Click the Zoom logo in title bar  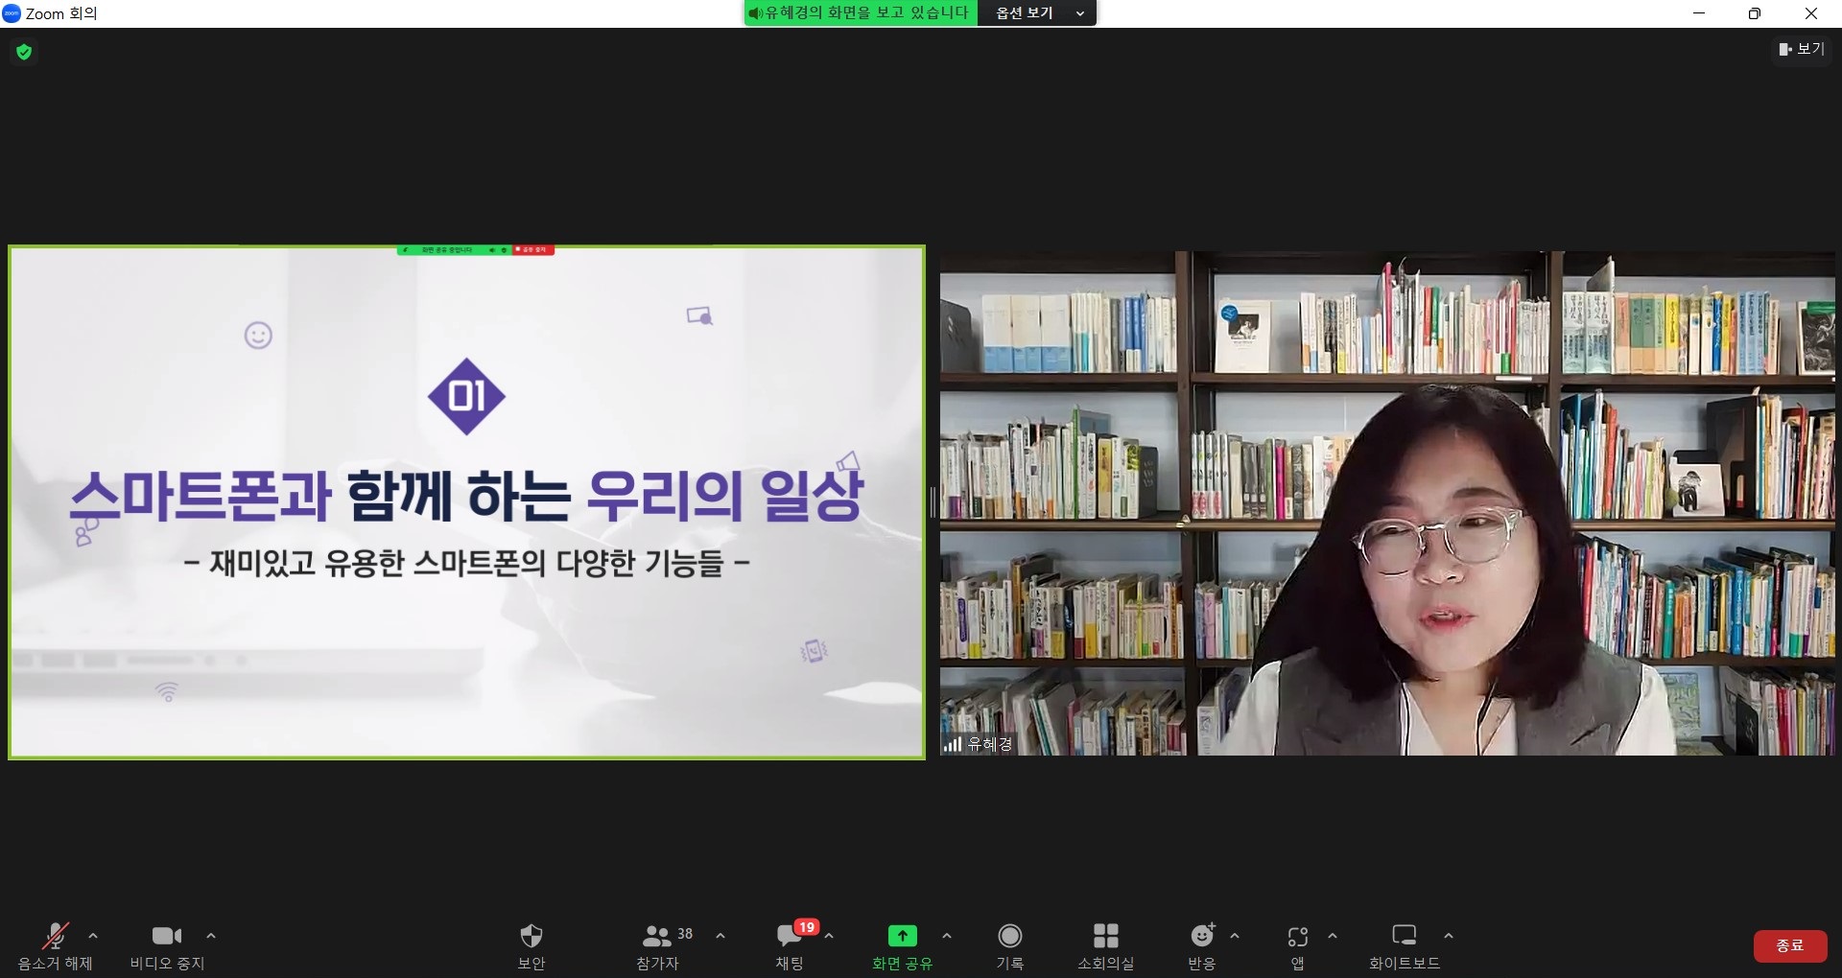tap(12, 13)
